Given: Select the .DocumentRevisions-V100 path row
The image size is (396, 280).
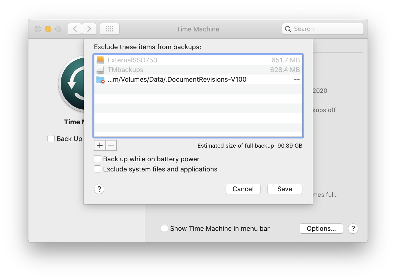Looking at the screenshot, I should (198, 80).
